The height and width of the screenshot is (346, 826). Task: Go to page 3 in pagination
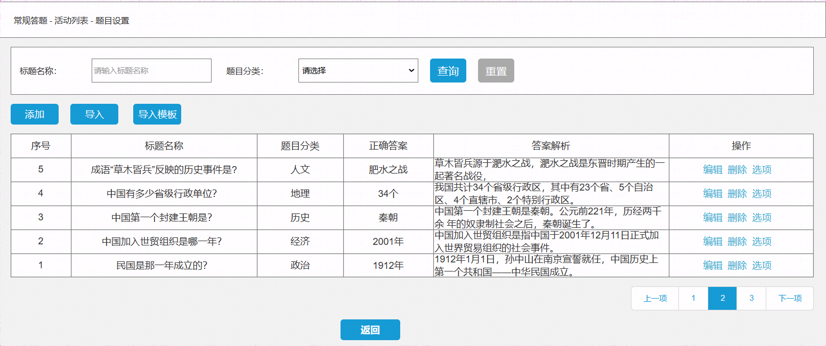point(751,298)
